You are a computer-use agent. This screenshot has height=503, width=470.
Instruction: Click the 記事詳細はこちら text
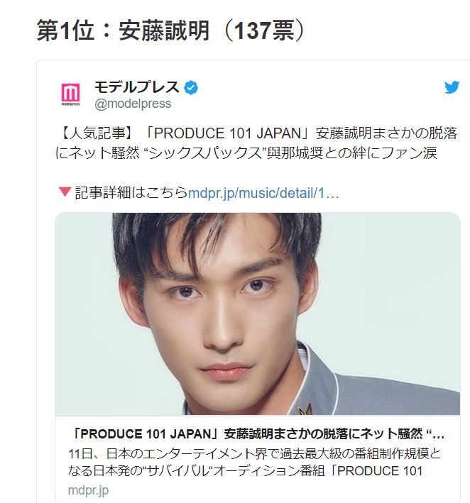pos(131,194)
